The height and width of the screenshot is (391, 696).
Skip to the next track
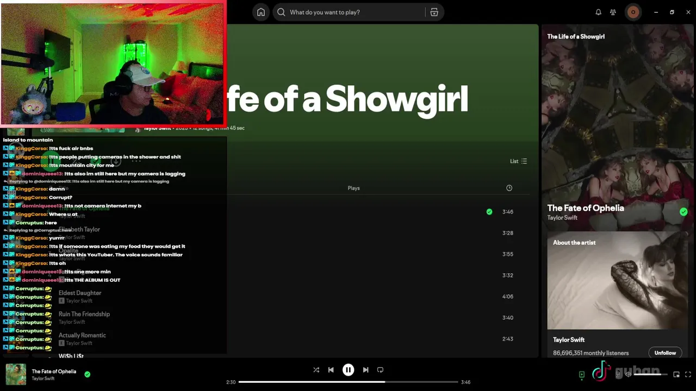tap(365, 370)
